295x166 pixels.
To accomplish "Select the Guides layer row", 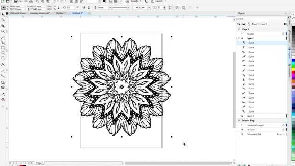I will click(x=261, y=34).
